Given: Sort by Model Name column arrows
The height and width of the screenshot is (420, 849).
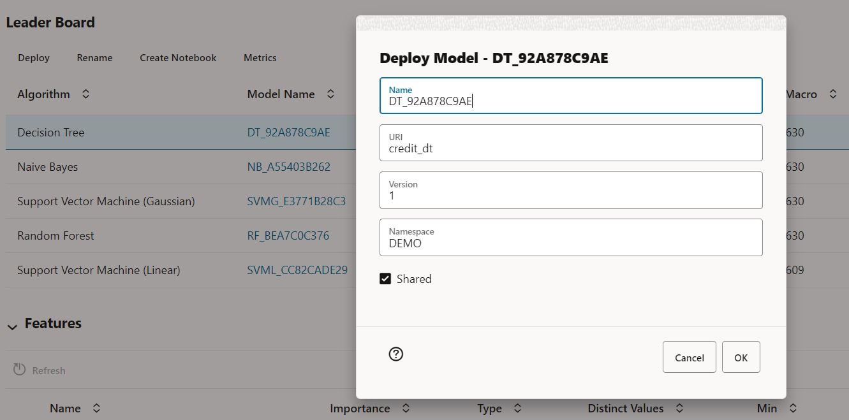Looking at the screenshot, I should 330,94.
